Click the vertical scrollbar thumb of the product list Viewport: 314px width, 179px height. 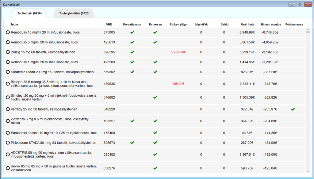point(308,32)
